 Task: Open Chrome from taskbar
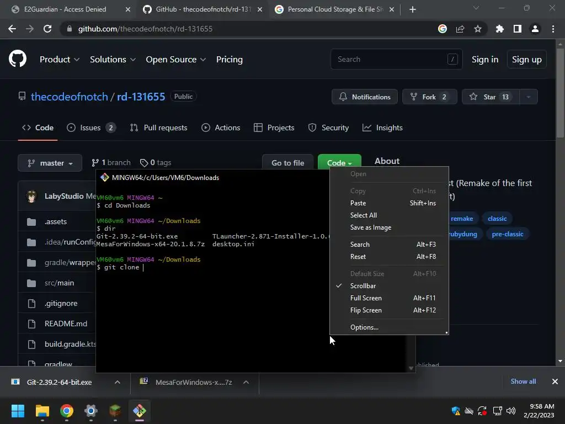coord(67,411)
